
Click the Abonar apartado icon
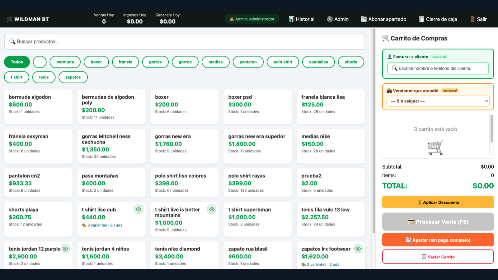[364, 19]
